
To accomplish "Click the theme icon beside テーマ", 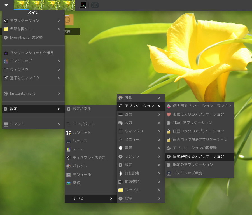I will click(x=68, y=149).
